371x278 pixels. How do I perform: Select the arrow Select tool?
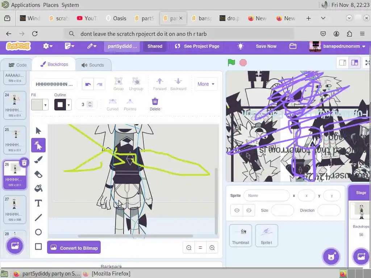38,131
